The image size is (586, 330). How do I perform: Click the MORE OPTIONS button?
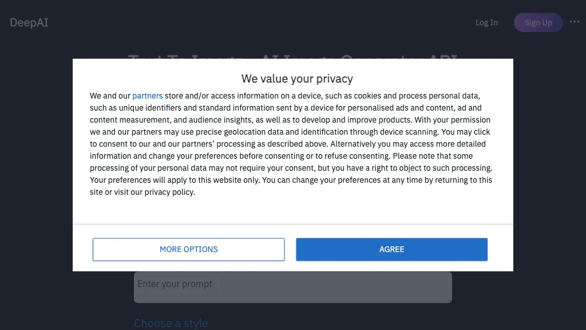click(188, 249)
